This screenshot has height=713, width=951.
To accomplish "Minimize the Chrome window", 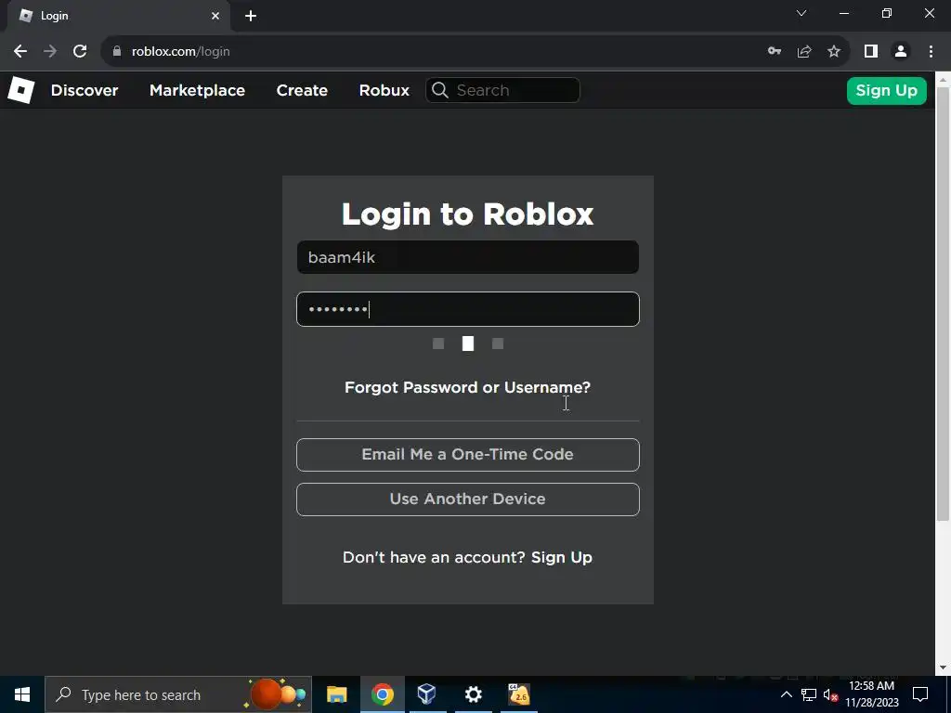I will point(843,13).
